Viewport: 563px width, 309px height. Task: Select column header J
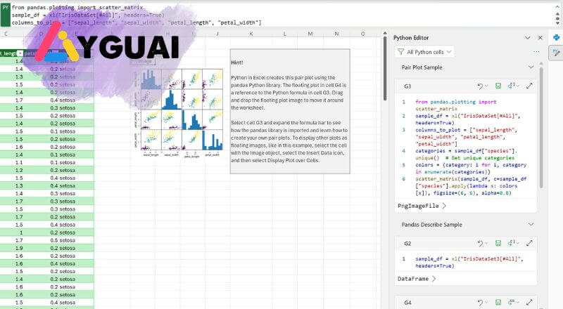tap(217, 34)
